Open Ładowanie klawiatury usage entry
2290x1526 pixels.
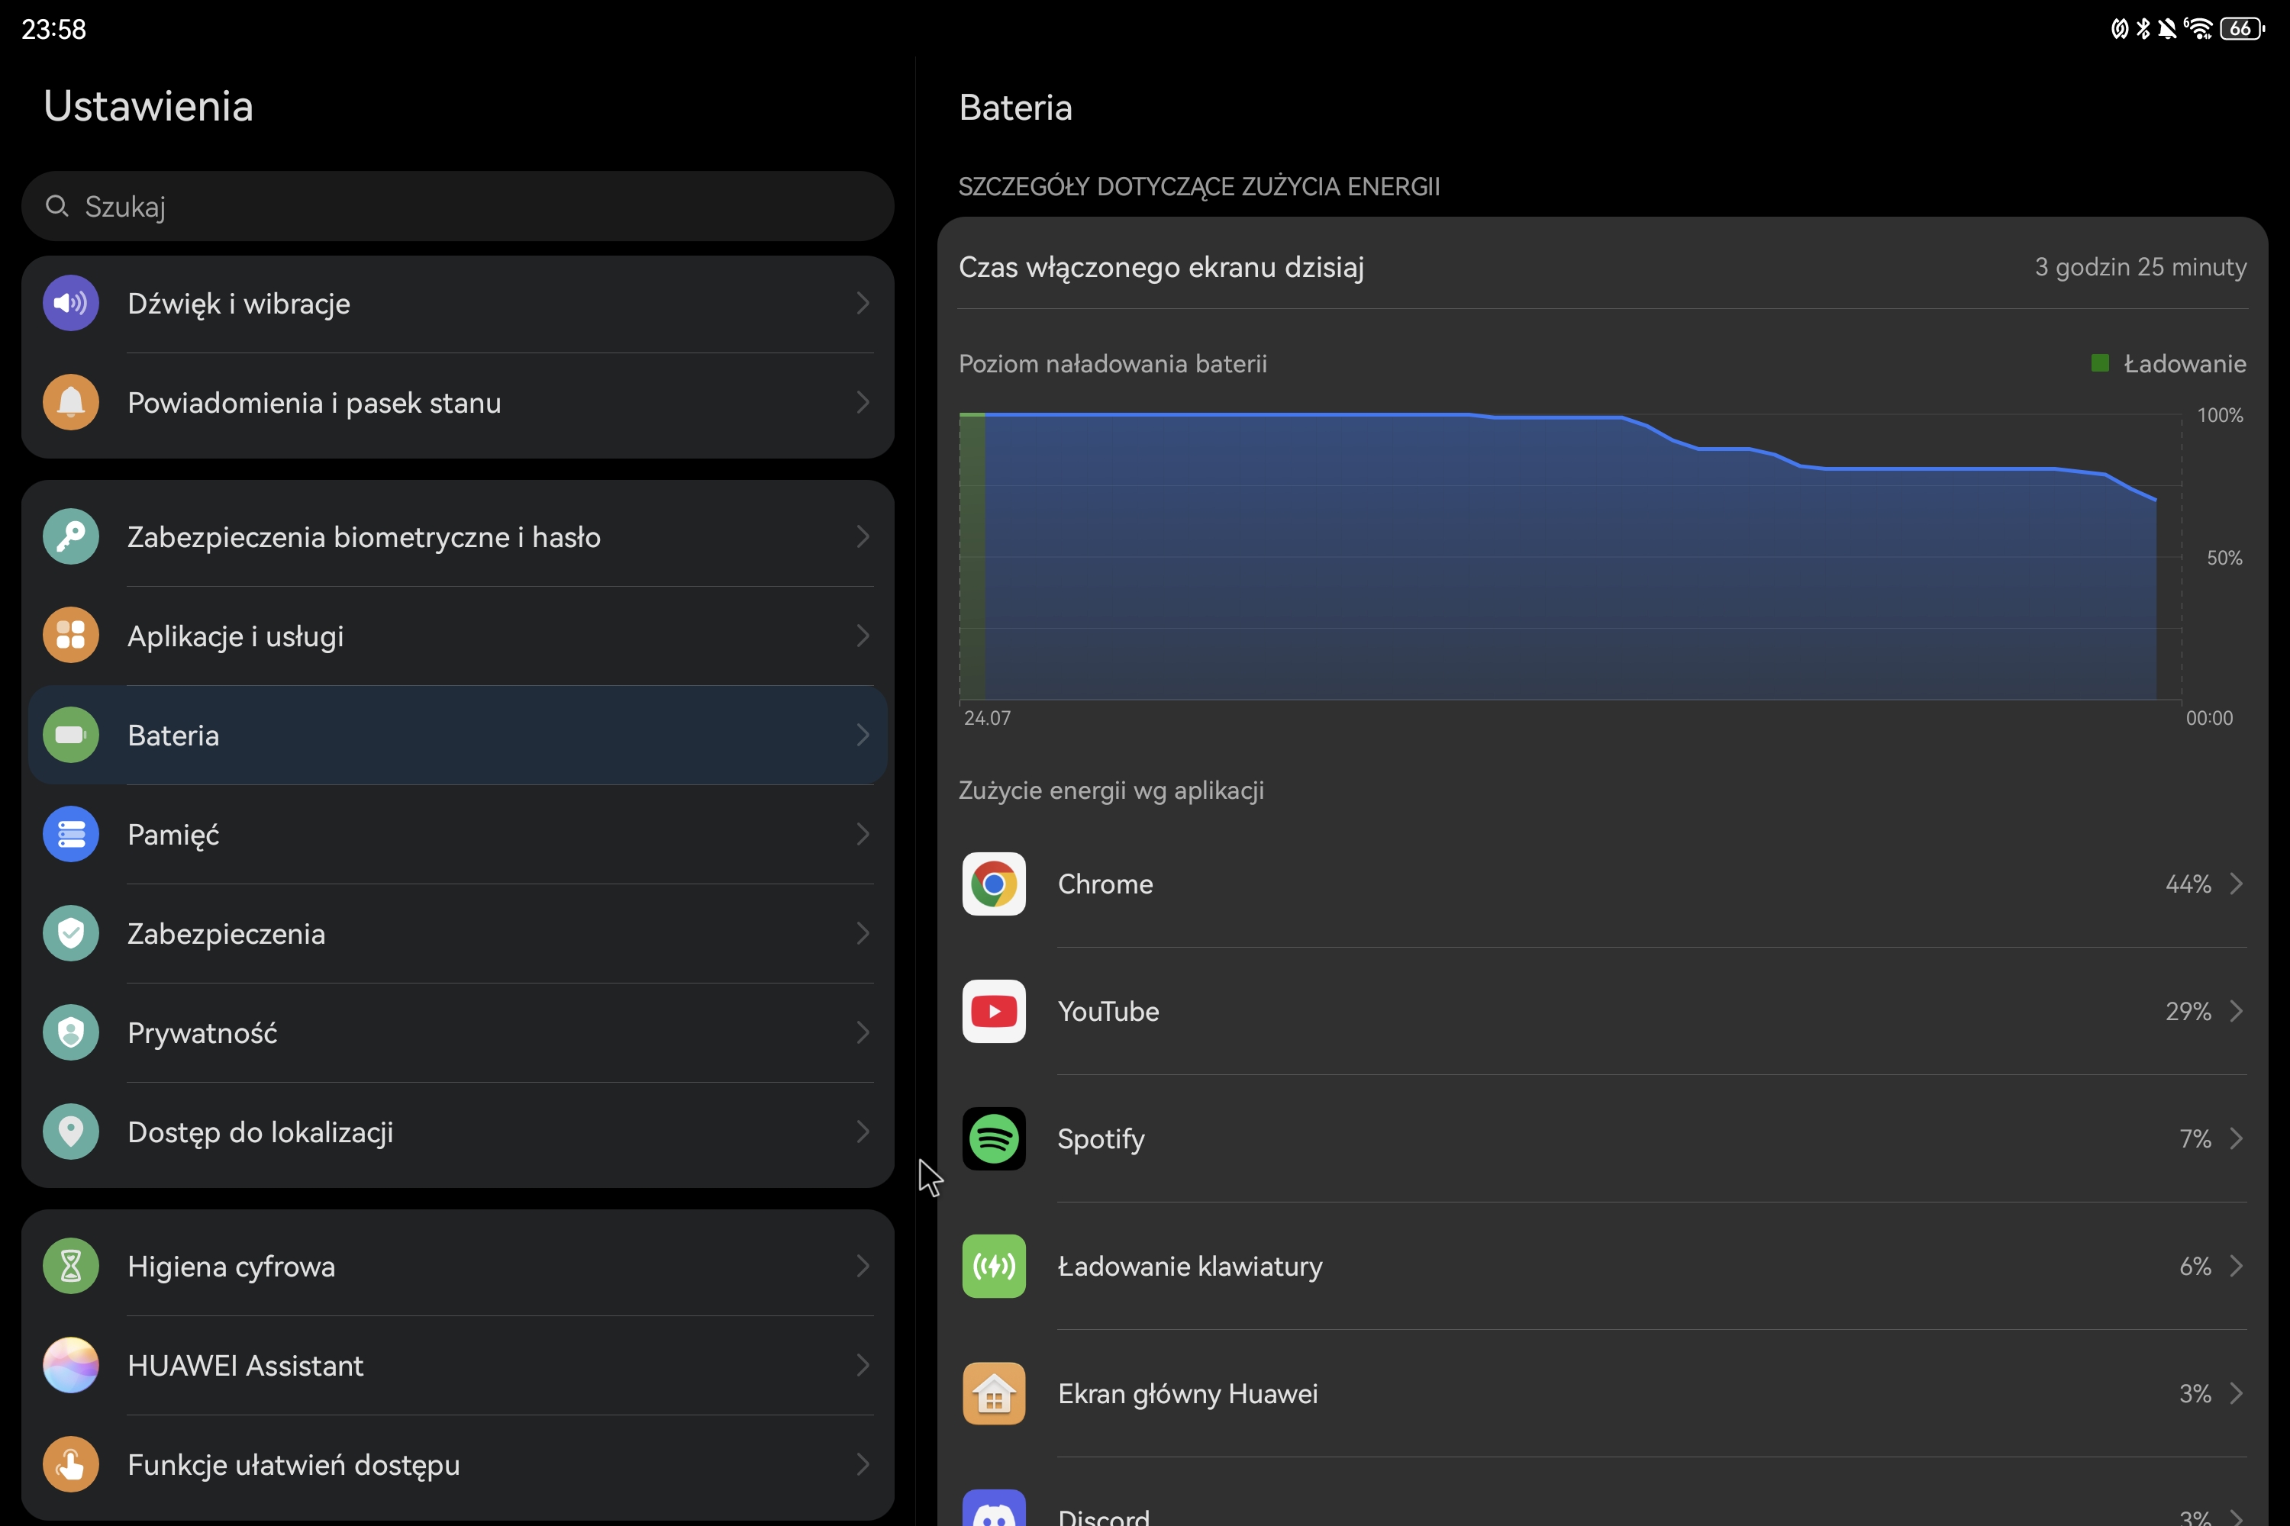point(1602,1266)
